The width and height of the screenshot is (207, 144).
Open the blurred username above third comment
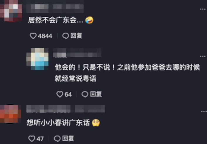[x=65, y=109]
